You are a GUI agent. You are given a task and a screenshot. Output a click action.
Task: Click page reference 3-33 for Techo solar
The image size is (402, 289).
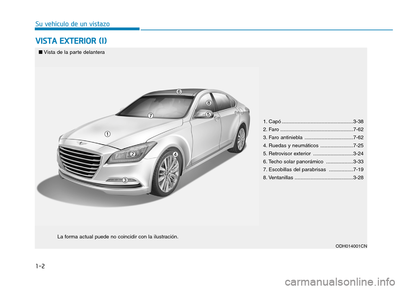click(358, 161)
